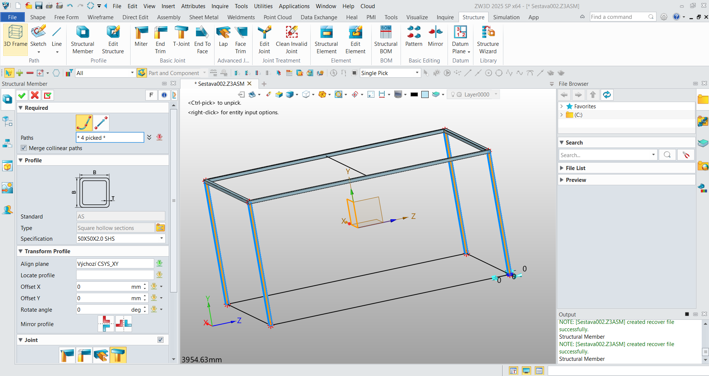The width and height of the screenshot is (709, 376).
Task: Open the Utilities menu
Action: (263, 6)
